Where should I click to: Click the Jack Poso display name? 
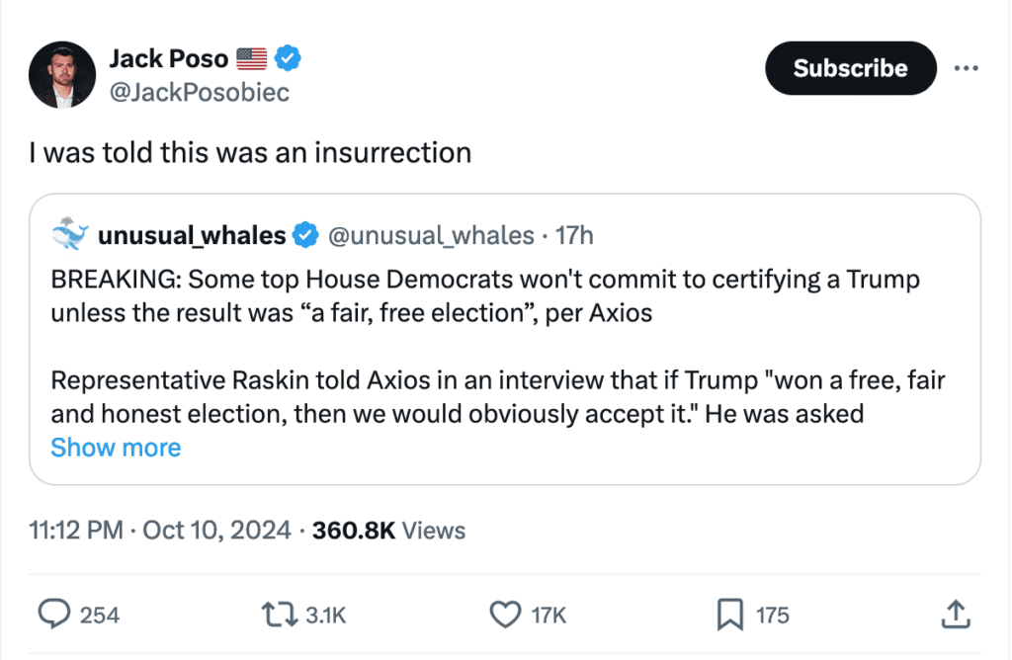[x=168, y=58]
